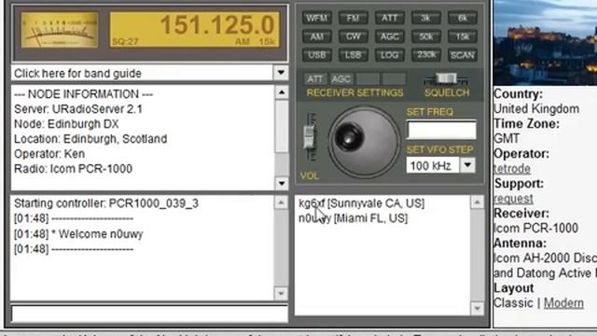Click 'Starting controller: PCR1000_039_3' line

106,203
